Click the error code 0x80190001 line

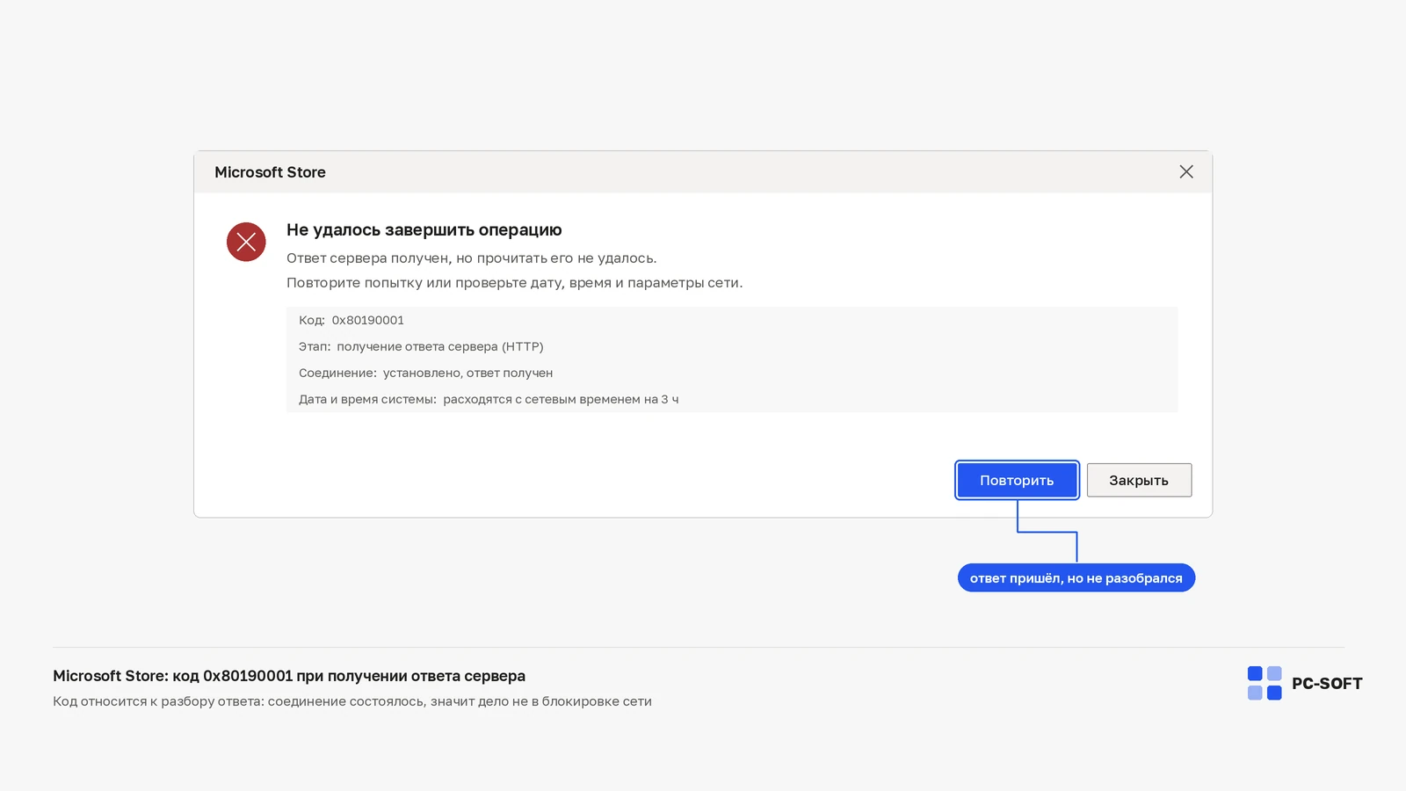pos(351,320)
